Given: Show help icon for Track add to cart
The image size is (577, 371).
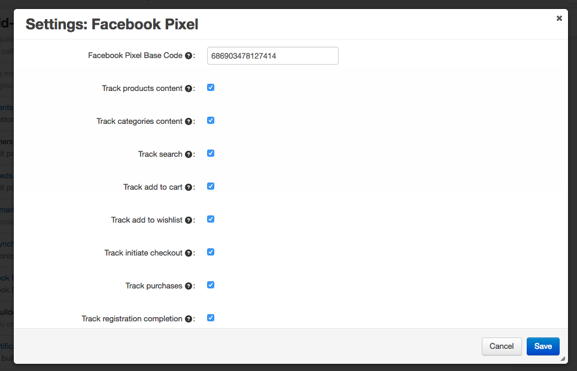Looking at the screenshot, I should point(189,187).
